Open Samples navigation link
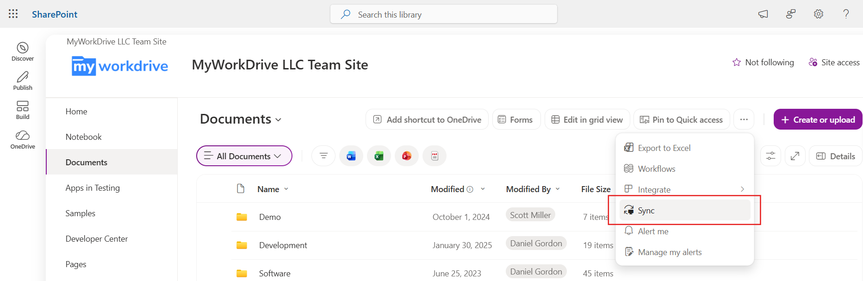Screen dimensions: 863x281 [x=80, y=213]
